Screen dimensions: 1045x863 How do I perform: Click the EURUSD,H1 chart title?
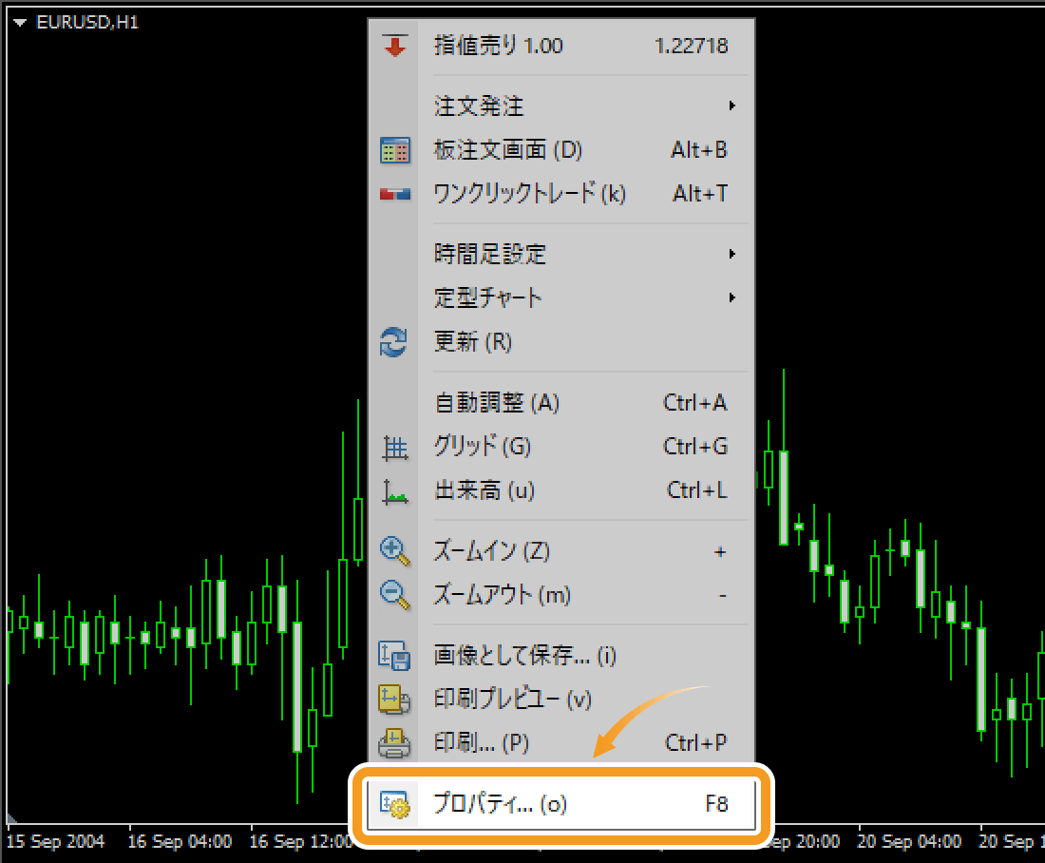click(x=87, y=23)
